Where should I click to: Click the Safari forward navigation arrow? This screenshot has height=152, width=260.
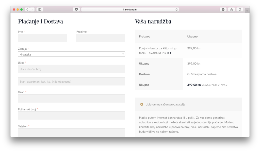click(32, 10)
